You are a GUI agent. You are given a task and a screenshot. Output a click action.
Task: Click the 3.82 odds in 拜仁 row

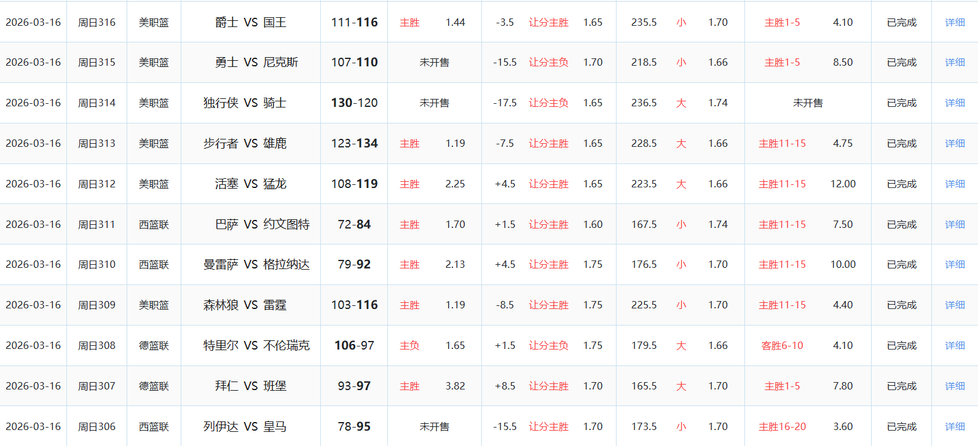pyautogui.click(x=455, y=386)
